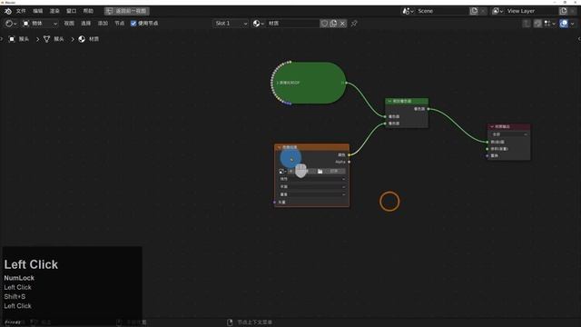Click the new material copy icon

(x=333, y=24)
